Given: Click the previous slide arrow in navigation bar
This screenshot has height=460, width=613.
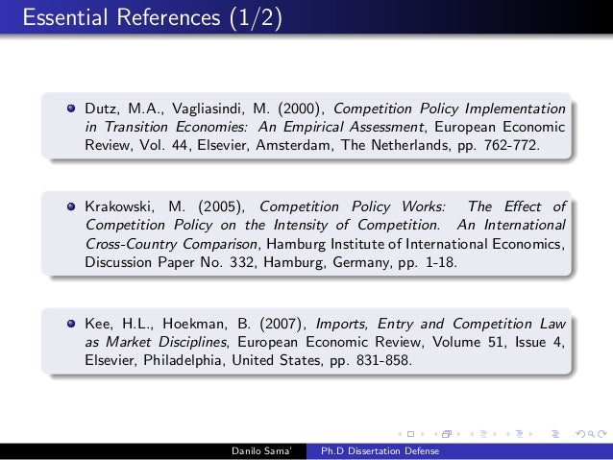Looking at the screenshot, I should (x=400, y=434).
